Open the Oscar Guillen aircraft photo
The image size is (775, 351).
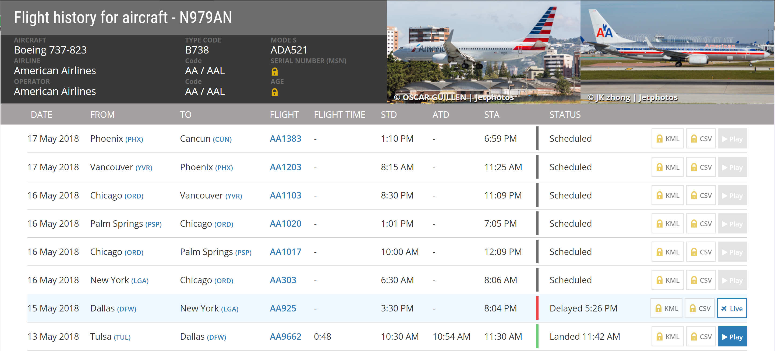click(x=483, y=51)
